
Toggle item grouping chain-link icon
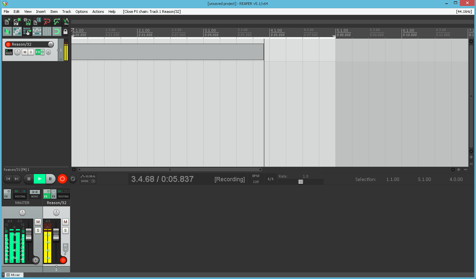pos(17,32)
